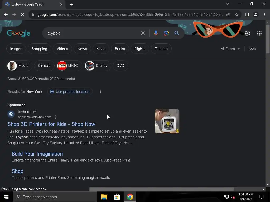Open Chrome three-dot menu

[x=264, y=15]
